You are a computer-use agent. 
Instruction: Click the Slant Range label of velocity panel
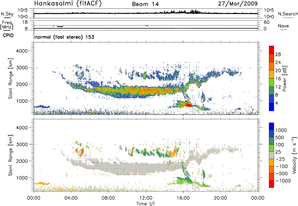point(10,155)
